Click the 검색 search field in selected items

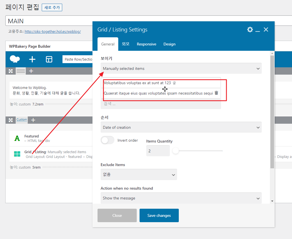pyautogui.click(x=161, y=104)
